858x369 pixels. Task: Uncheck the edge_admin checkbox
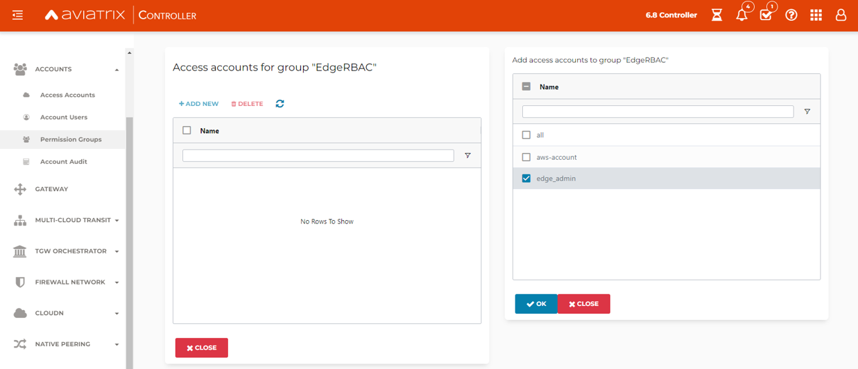(x=526, y=178)
